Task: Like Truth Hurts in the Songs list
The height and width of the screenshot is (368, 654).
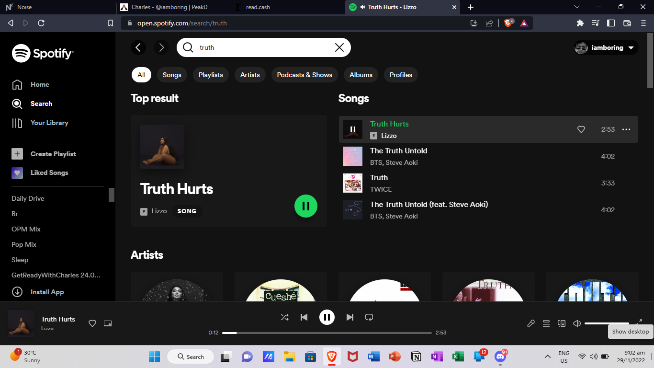Action: click(x=581, y=129)
